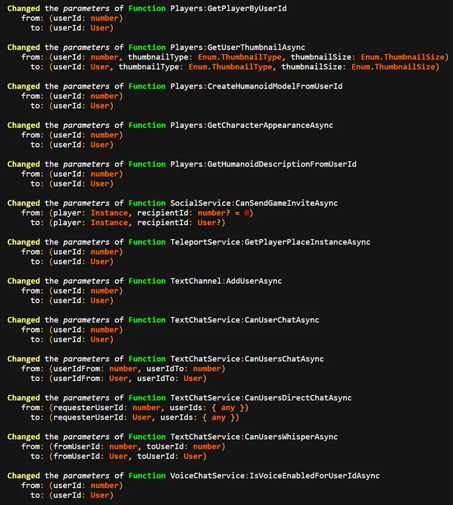The height and width of the screenshot is (505, 453).
Task: Click TextChatService:CanUsersWhisperAsync function name
Action: coord(254,437)
